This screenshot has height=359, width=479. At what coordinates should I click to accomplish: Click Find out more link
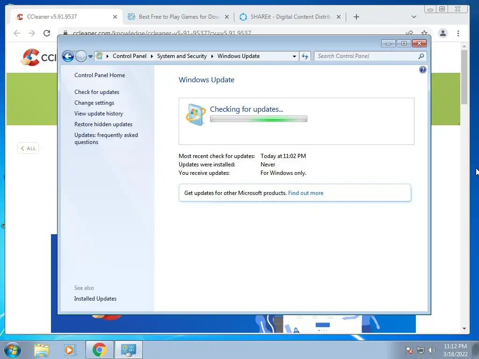(x=305, y=193)
